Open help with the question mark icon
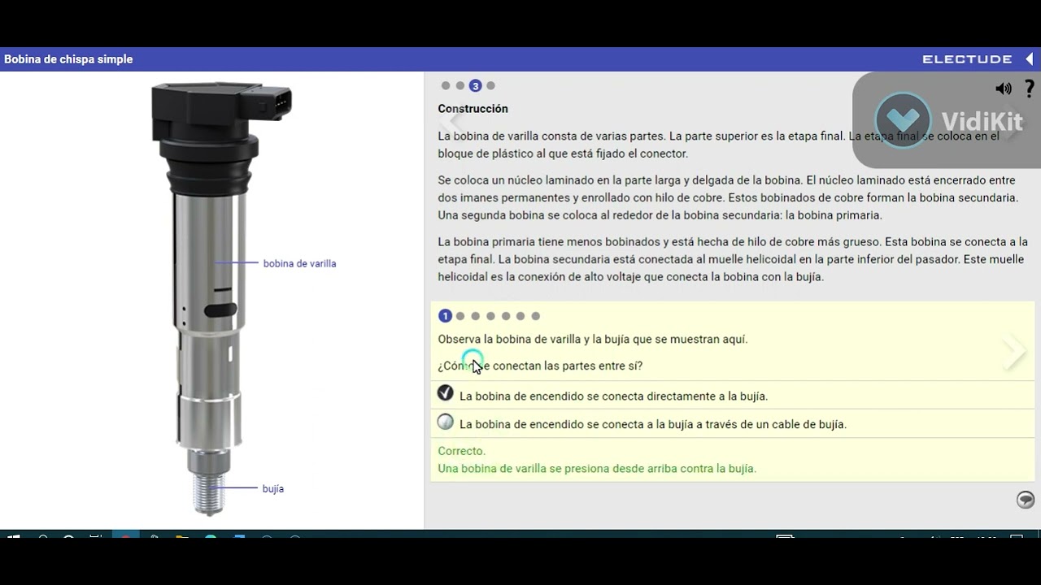 coord(1029,89)
